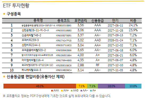Click the AA+ rating in row 5
This screenshot has width=145, height=98.
click(x=98, y=45)
